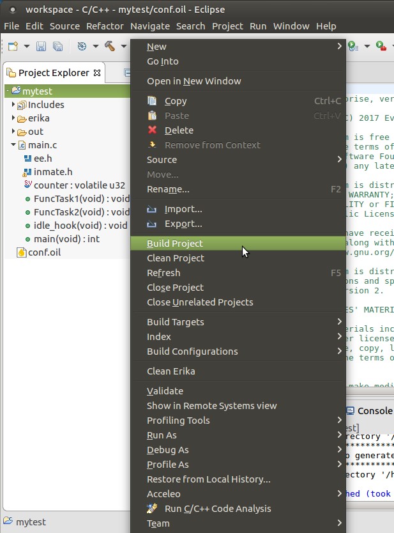The width and height of the screenshot is (394, 533).
Task: Open Build Targets submenu
Action: click(238, 322)
